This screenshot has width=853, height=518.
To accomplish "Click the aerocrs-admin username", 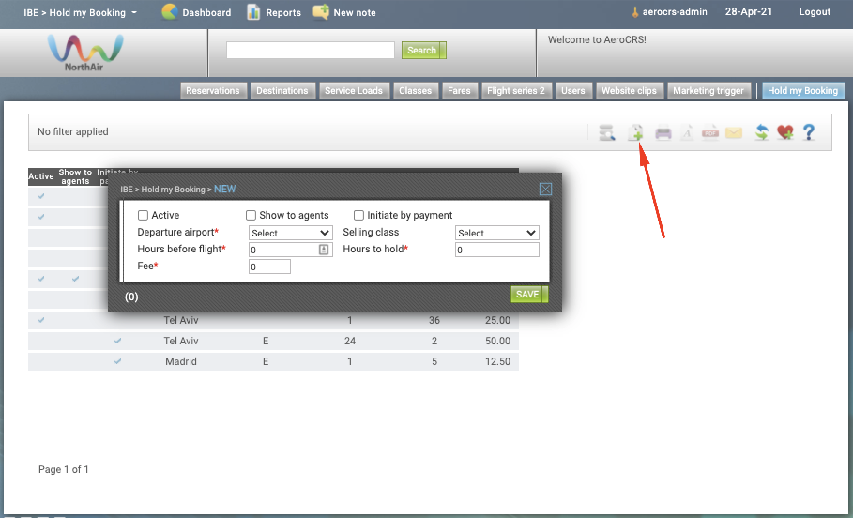I will (675, 12).
